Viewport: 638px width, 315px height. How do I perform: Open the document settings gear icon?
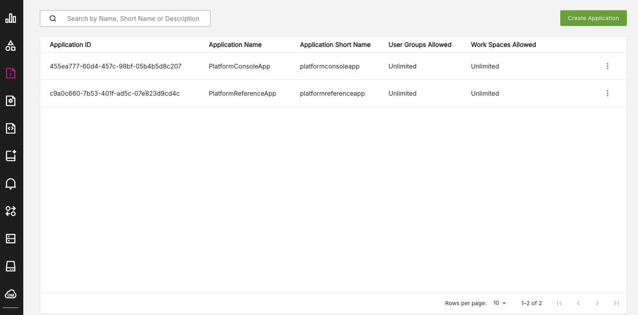11,101
